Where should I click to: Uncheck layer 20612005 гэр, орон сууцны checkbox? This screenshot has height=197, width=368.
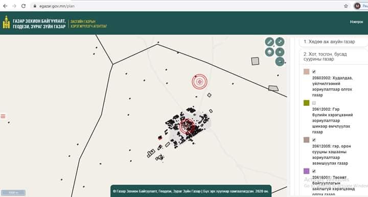tap(314, 140)
